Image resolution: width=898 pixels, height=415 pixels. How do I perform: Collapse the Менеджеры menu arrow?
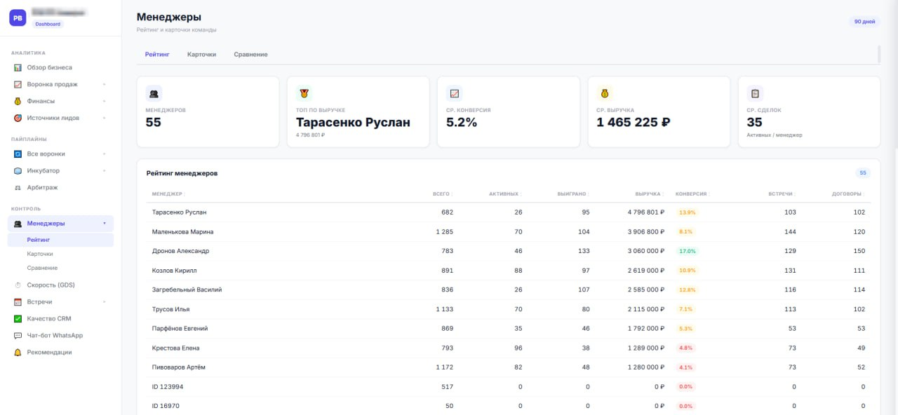[105, 224]
